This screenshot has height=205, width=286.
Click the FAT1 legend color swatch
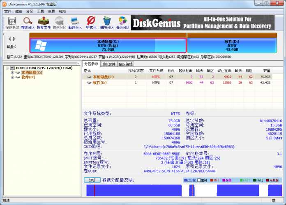241,180
